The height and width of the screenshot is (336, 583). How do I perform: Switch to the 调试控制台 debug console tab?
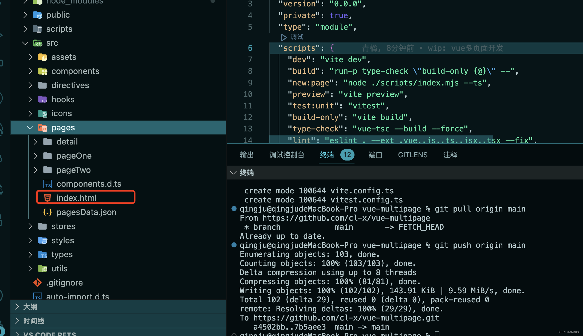[287, 155]
